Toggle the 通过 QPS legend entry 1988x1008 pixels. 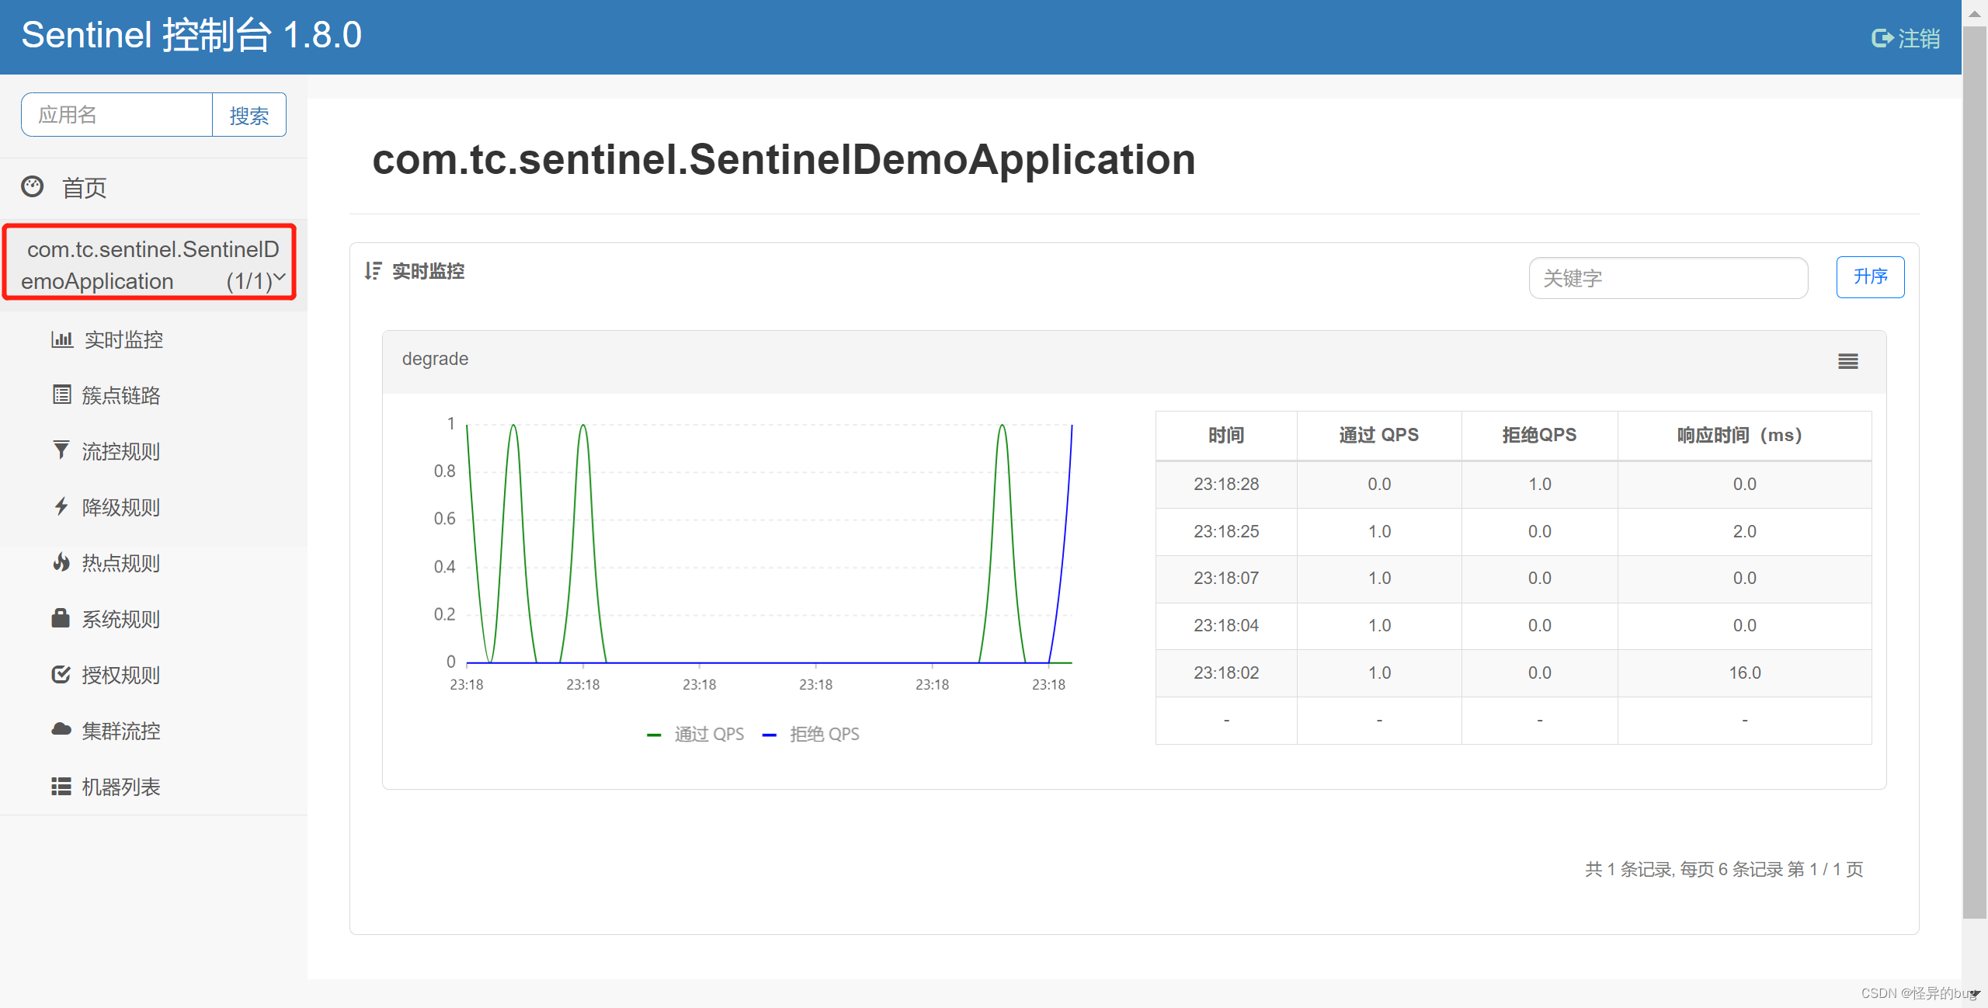(x=696, y=734)
